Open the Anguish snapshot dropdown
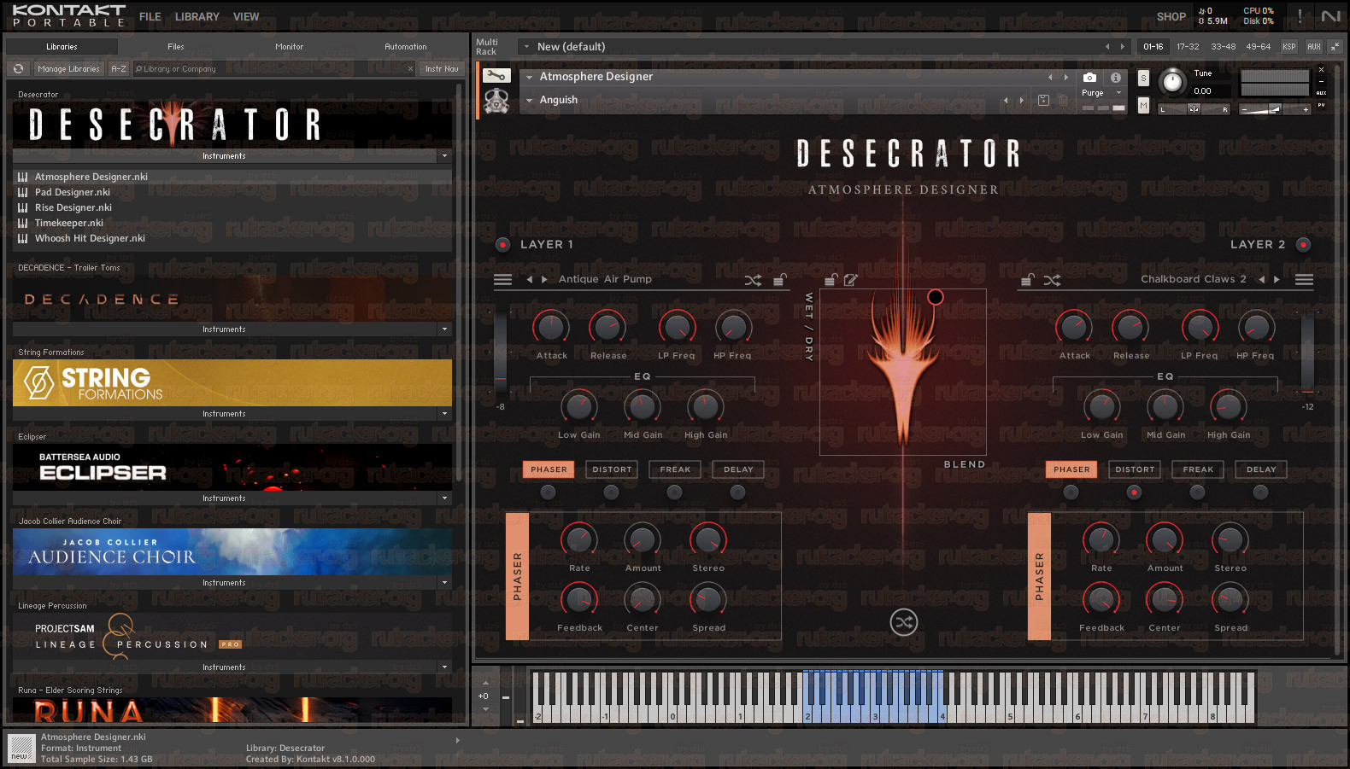The image size is (1350, 769). tap(529, 100)
